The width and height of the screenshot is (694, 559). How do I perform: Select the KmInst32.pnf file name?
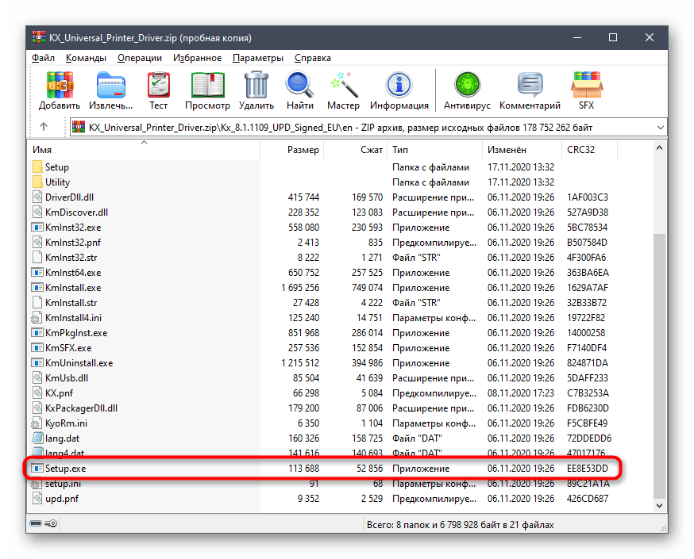(73, 243)
